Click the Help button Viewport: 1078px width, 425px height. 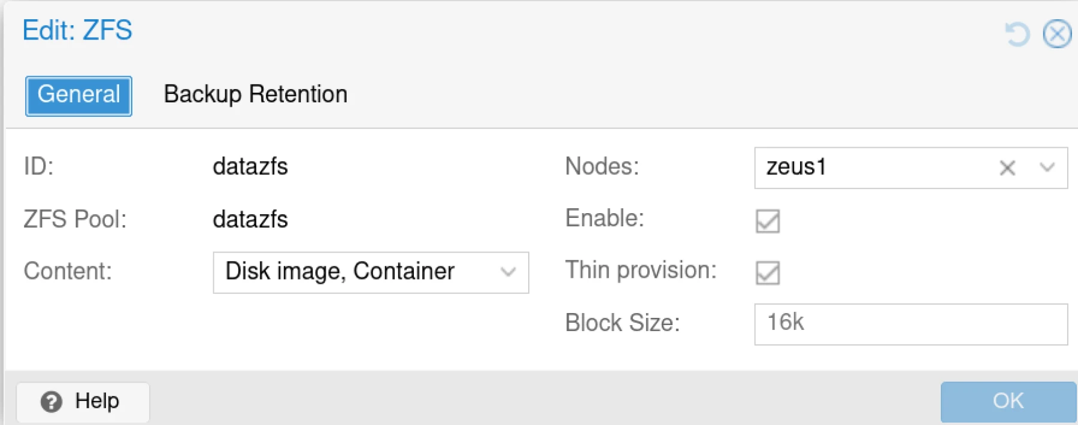click(x=82, y=402)
